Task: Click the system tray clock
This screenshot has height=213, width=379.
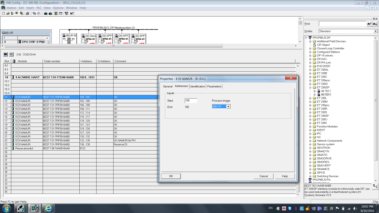Action: click(x=367, y=208)
